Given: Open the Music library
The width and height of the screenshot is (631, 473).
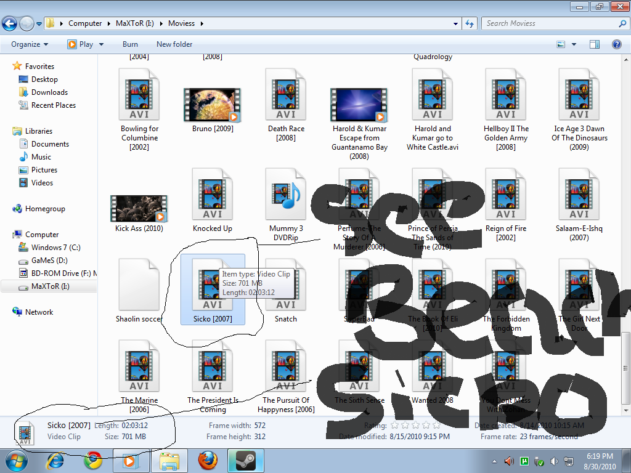Looking at the screenshot, I should pos(41,157).
